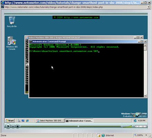Image resolution: width=152 pixels, height=138 pixels.
Task: Maximize the Select Machine window
Action: click(x=138, y=38)
